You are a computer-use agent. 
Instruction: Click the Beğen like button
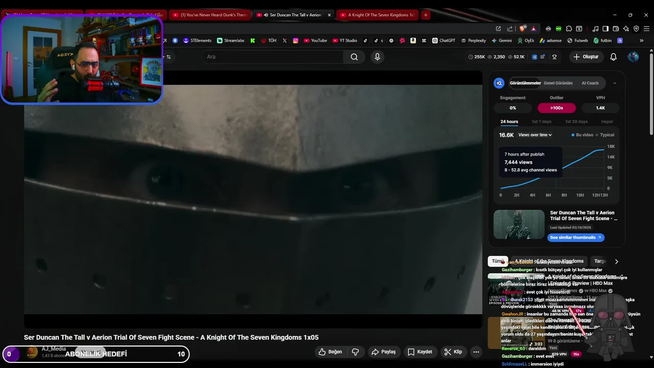click(x=330, y=352)
